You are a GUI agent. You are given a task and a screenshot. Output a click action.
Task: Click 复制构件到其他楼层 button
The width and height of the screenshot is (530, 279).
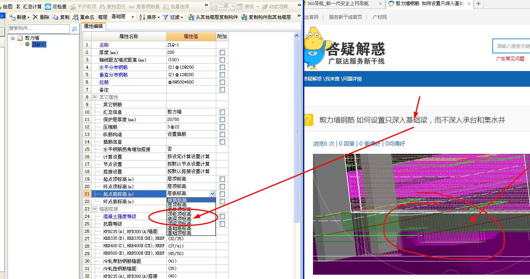(266, 17)
